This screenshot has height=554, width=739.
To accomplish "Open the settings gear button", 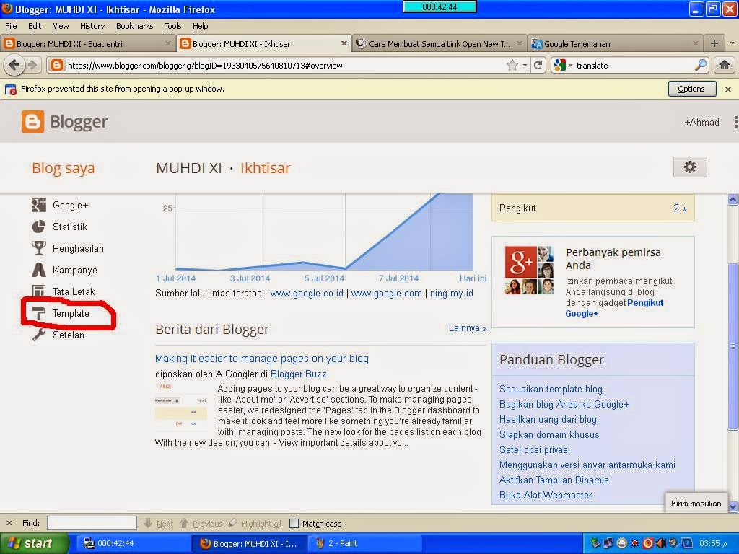I will coord(690,167).
